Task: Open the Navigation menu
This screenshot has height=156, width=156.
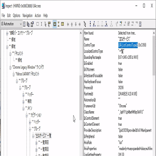Action: (x=28, y=15)
